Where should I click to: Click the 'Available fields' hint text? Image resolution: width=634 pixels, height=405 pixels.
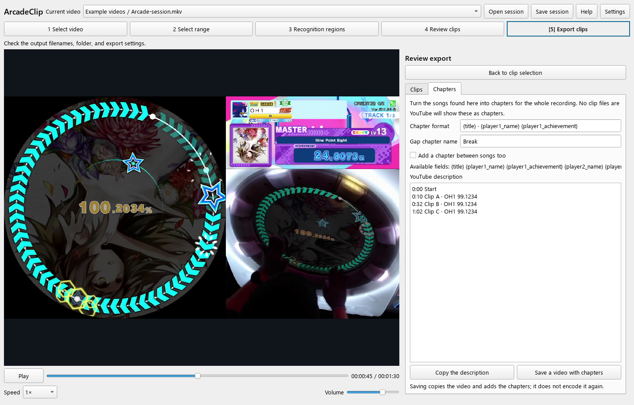(x=516, y=166)
